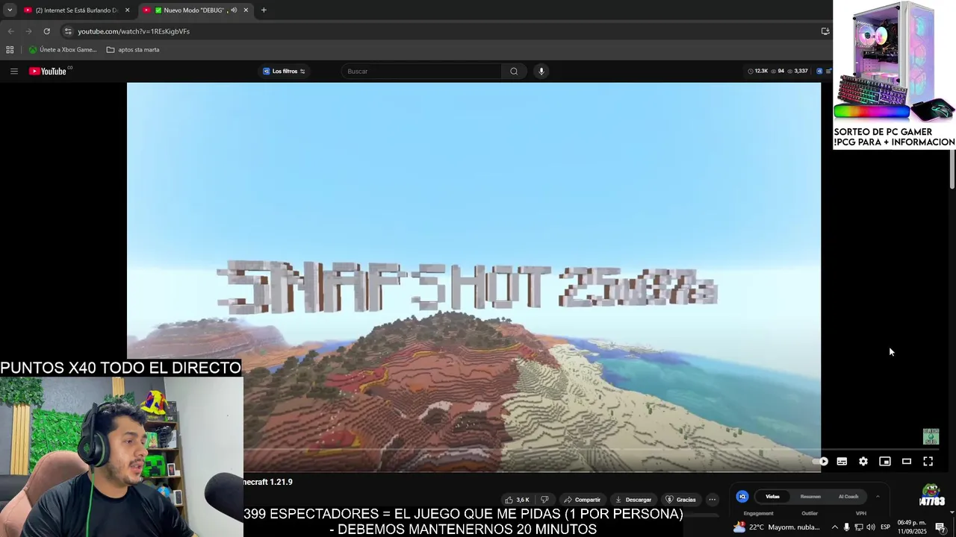
Task: Click the Compartir share button
Action: [x=582, y=500]
